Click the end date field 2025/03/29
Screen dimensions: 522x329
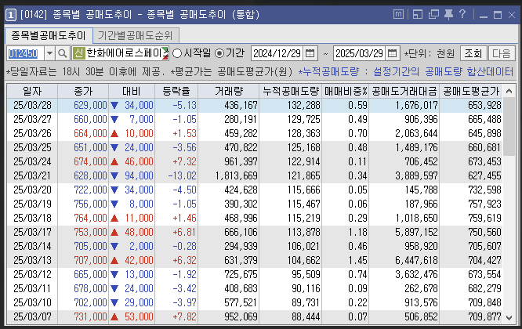pos(359,53)
